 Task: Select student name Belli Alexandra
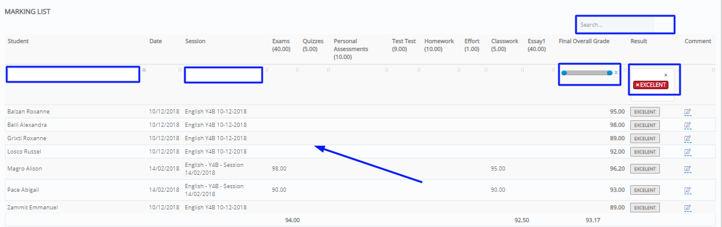pyautogui.click(x=27, y=125)
